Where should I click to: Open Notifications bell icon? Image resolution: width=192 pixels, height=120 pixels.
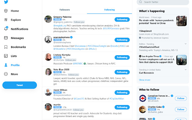tap(6, 29)
